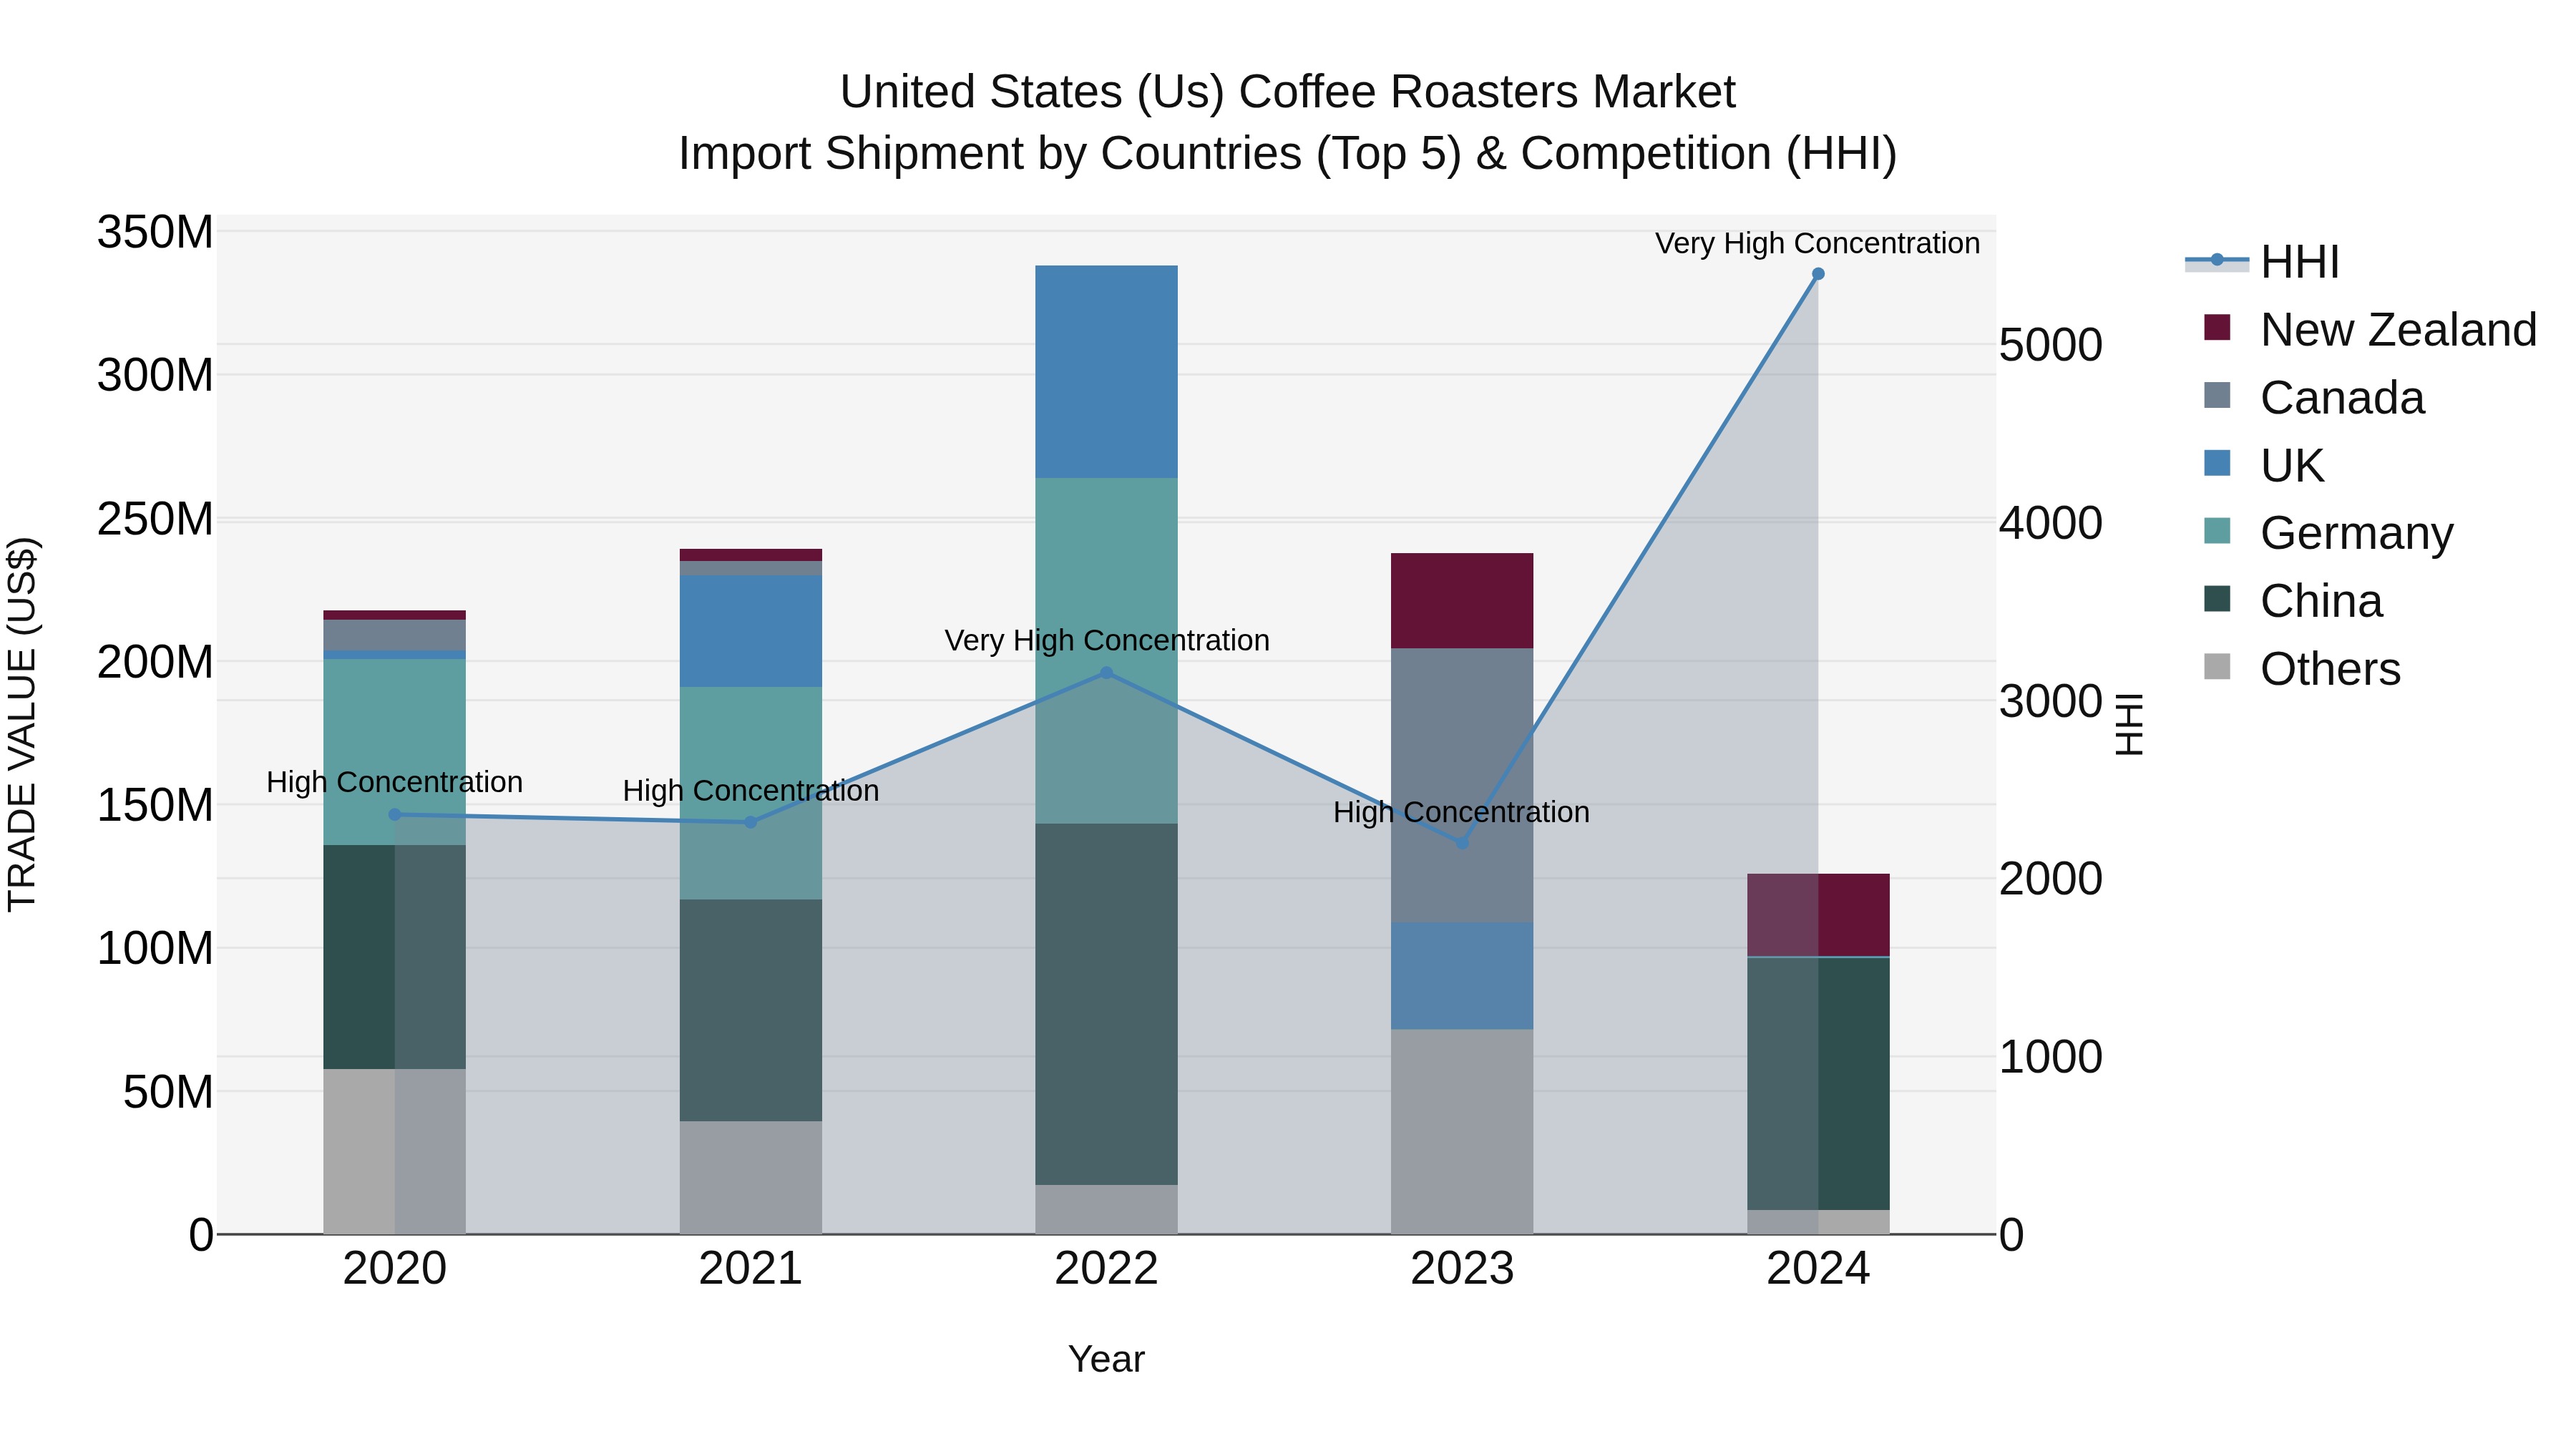Click the 2022 HHI data point
The width and height of the screenshot is (2576, 1449).
(1106, 673)
